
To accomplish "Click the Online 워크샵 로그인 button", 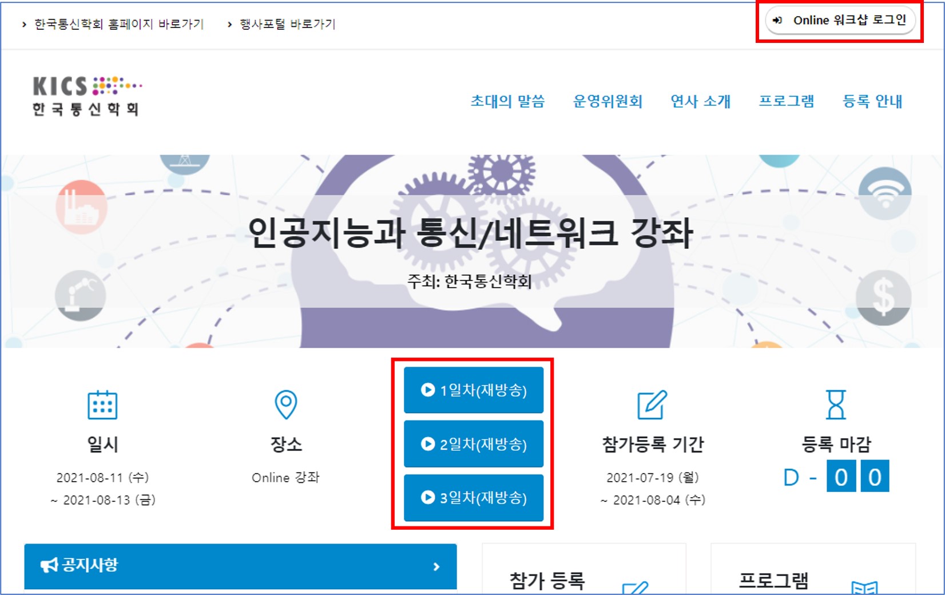I will tap(840, 21).
